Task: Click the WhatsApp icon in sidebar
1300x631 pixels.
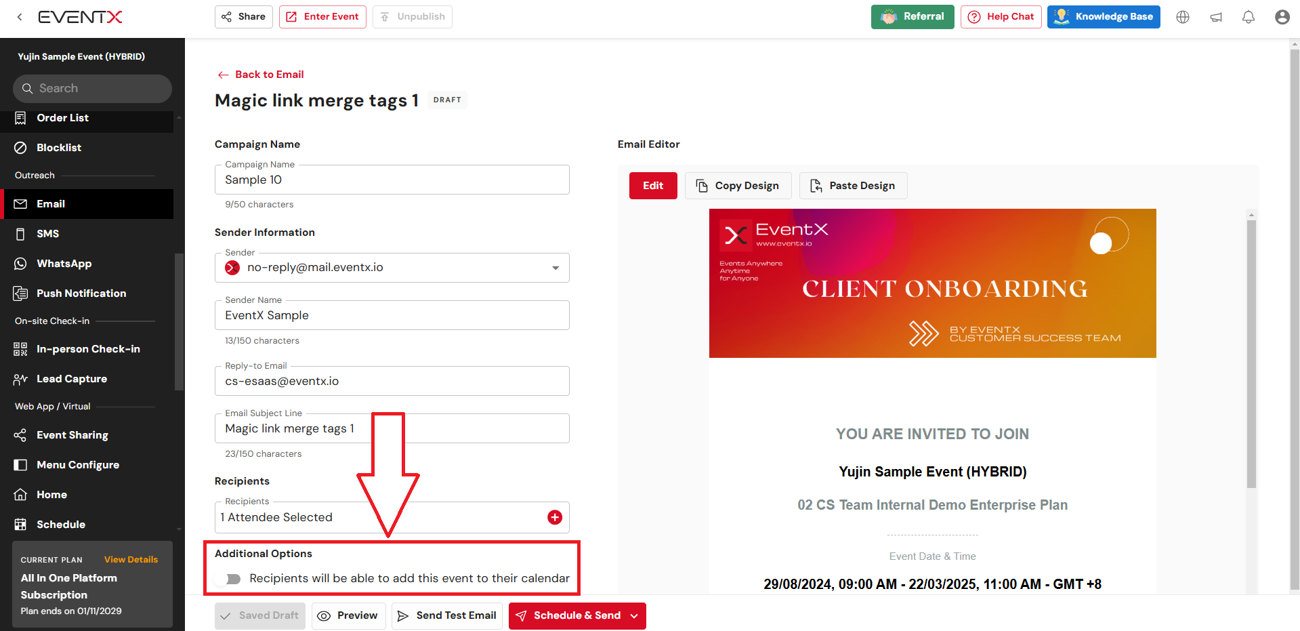Action: coord(20,264)
